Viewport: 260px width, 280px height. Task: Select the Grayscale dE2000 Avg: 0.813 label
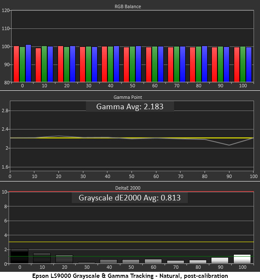click(130, 198)
